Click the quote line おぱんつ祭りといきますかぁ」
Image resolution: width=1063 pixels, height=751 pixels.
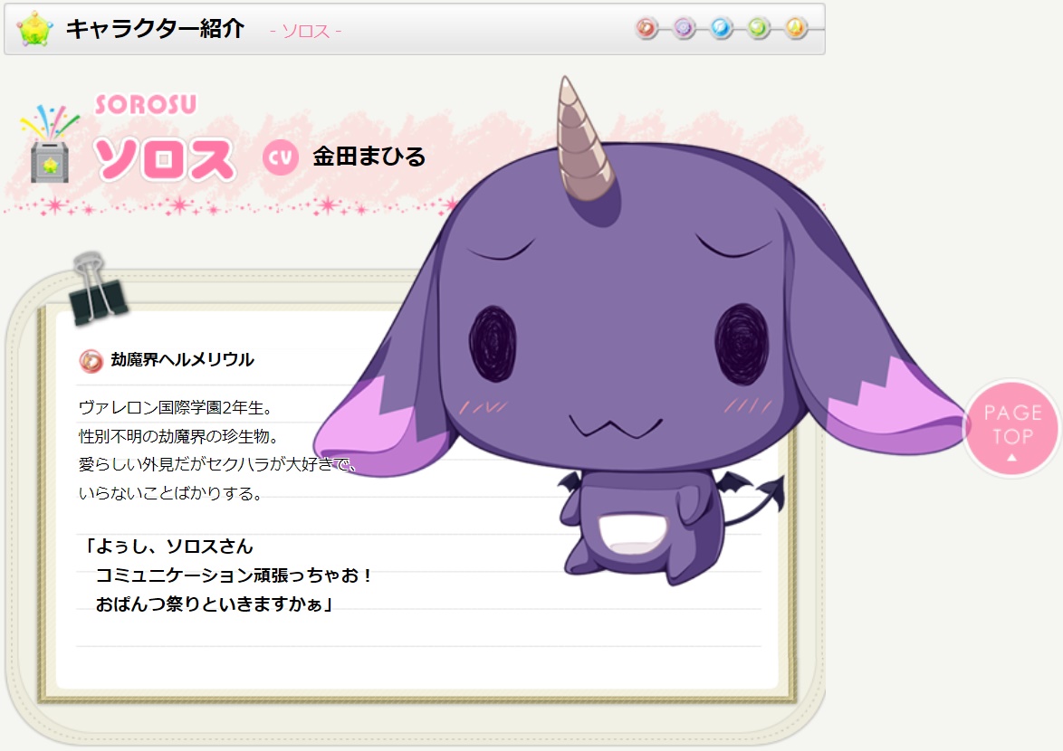(215, 604)
